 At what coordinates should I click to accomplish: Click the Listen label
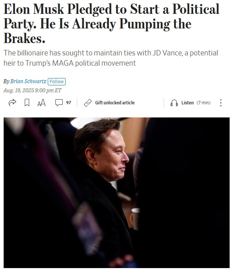click(187, 102)
